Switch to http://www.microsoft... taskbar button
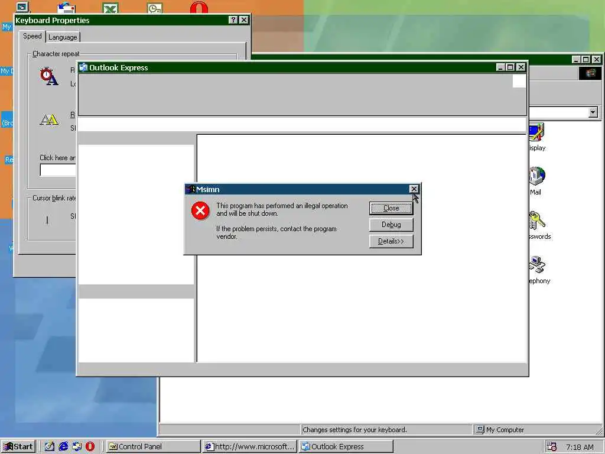605x454 pixels. tap(250, 447)
